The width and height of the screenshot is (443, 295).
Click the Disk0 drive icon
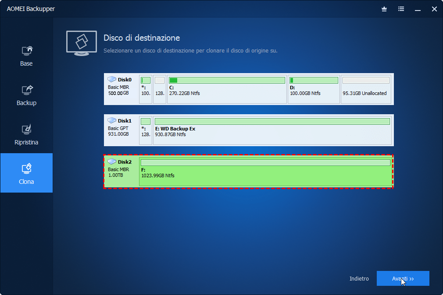coord(112,79)
